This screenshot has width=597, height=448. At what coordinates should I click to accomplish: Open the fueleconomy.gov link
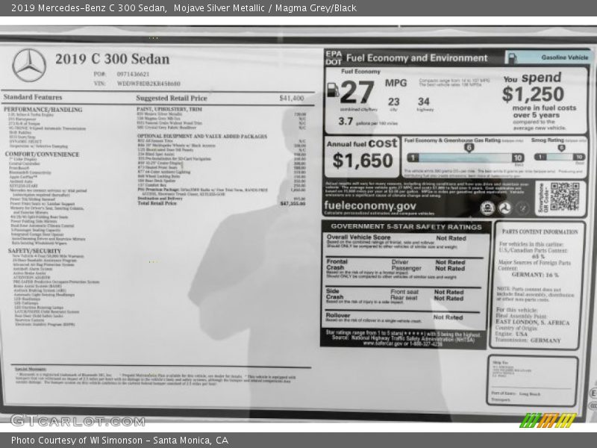pyautogui.click(x=369, y=206)
